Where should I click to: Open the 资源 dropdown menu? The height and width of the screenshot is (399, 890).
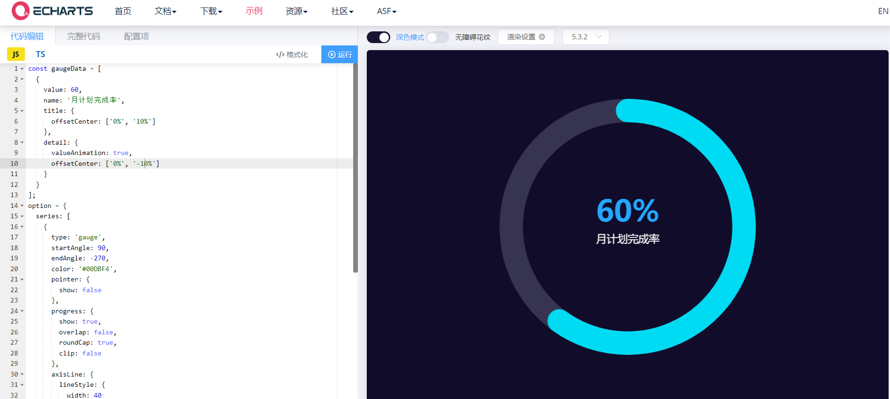click(x=297, y=11)
